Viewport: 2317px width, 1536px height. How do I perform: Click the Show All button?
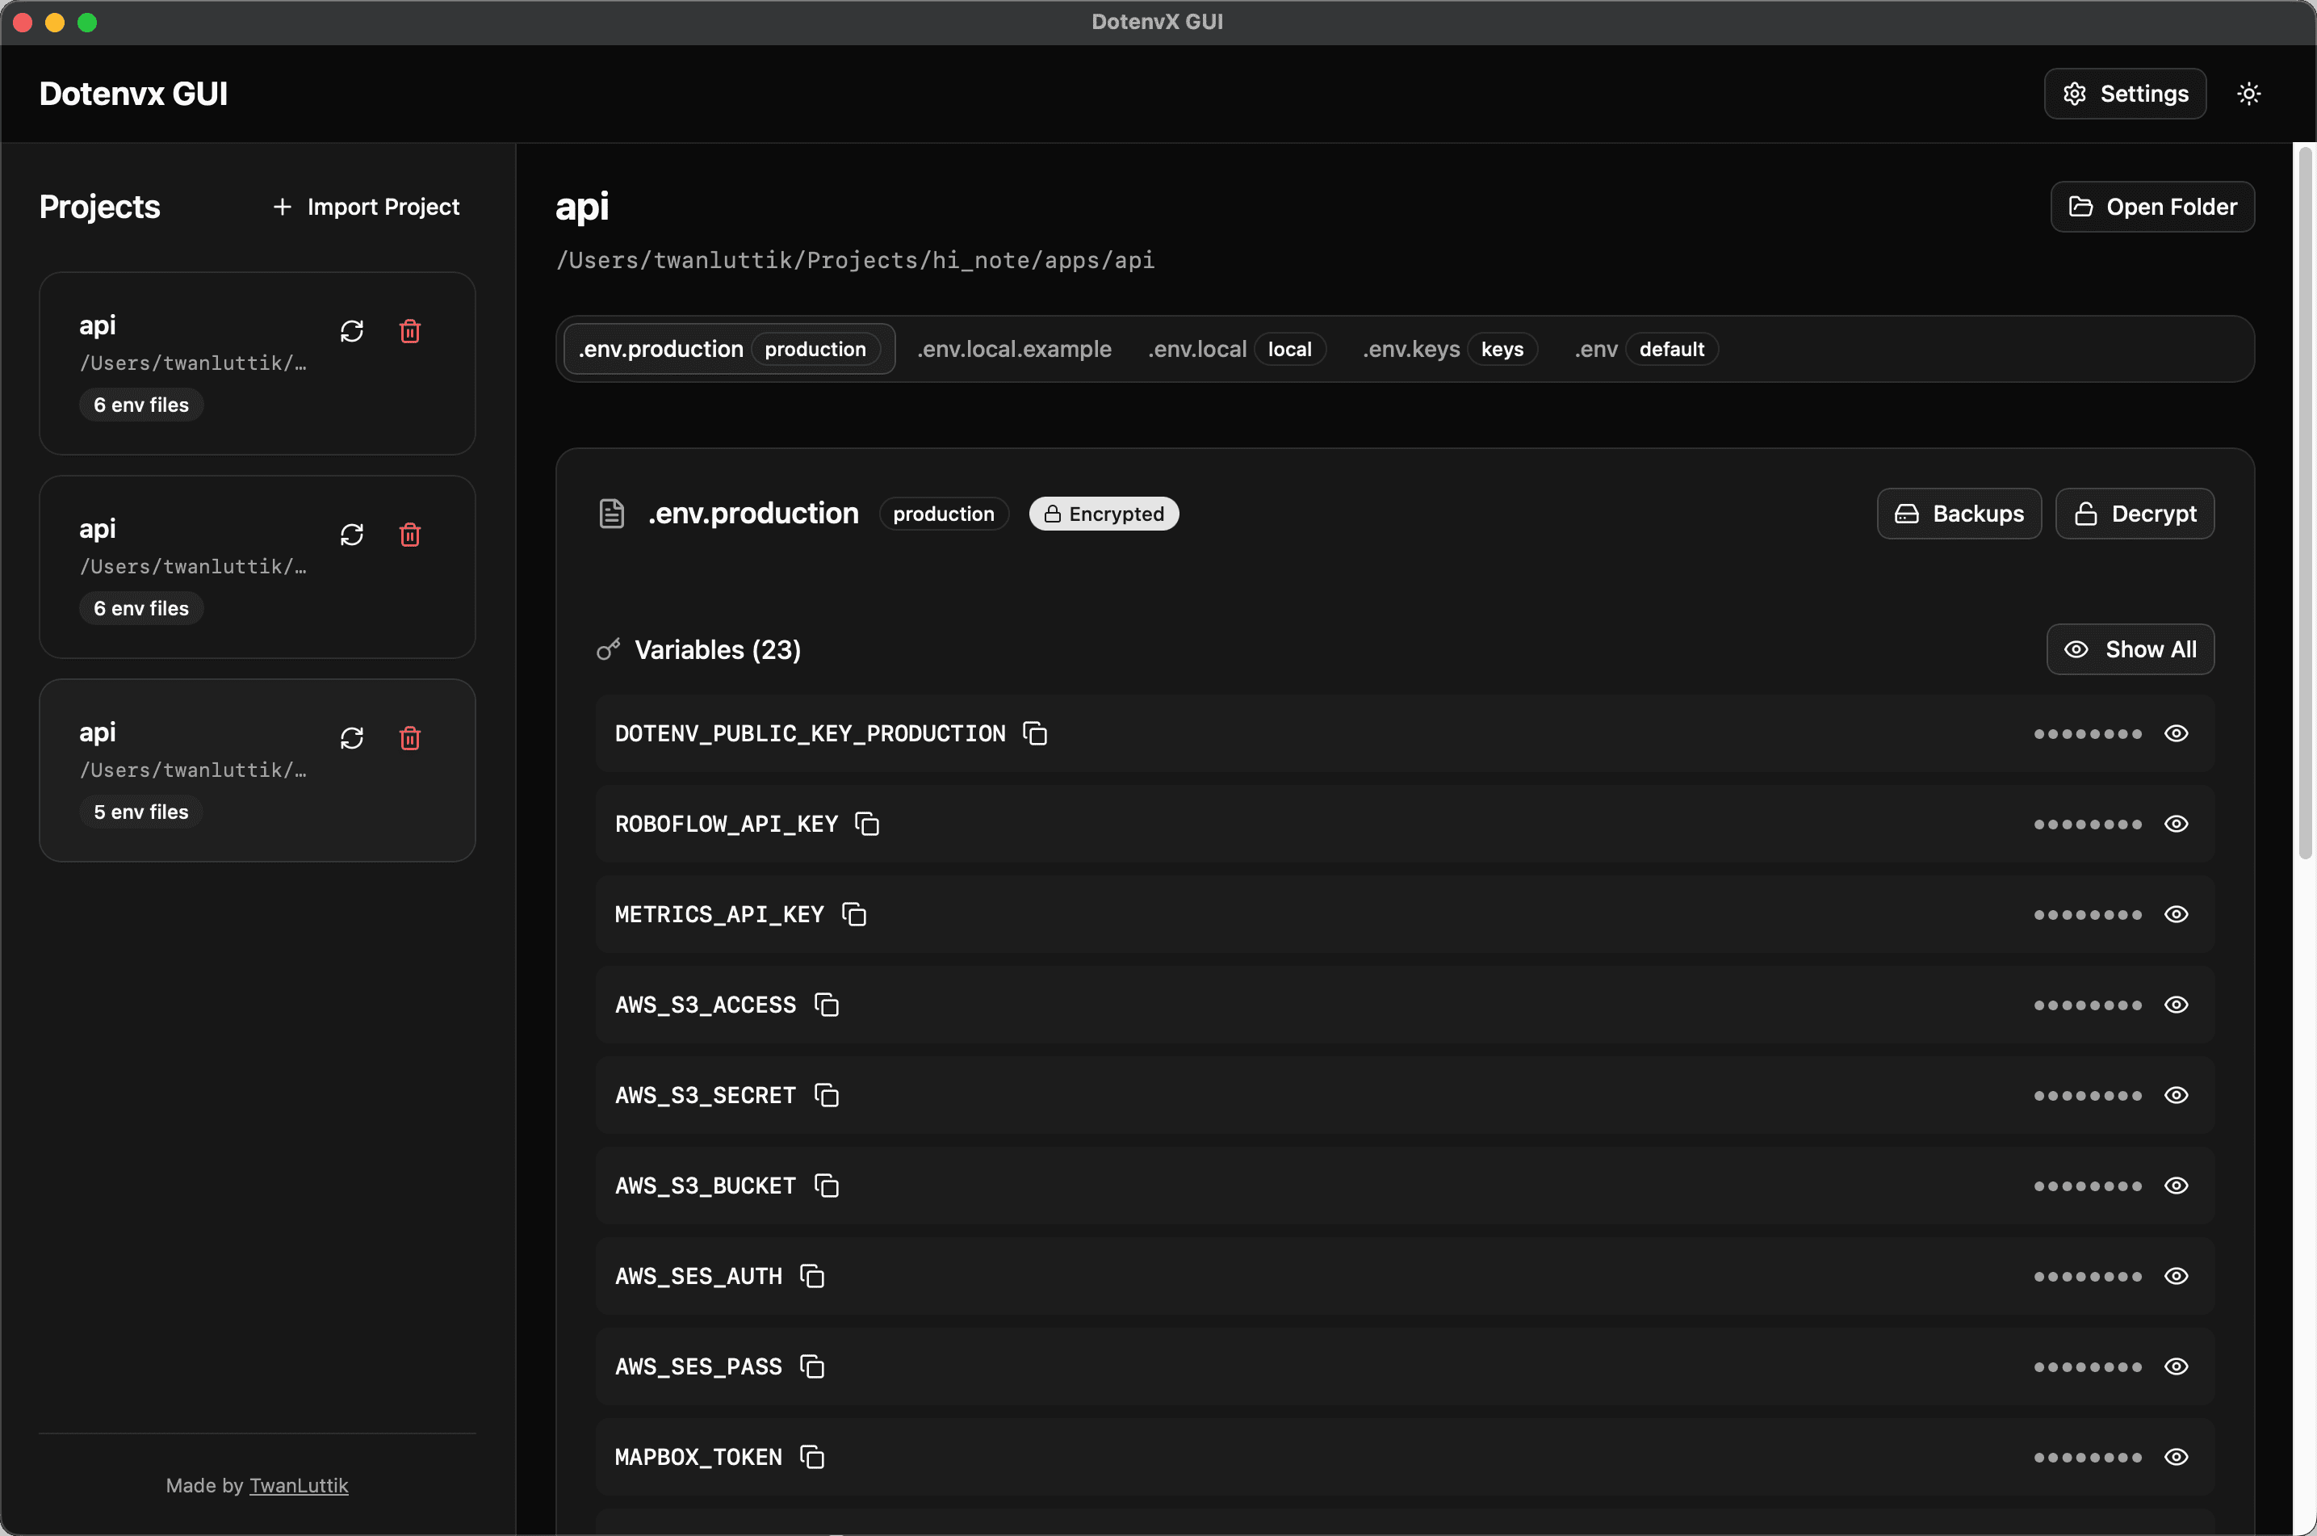coord(2130,648)
